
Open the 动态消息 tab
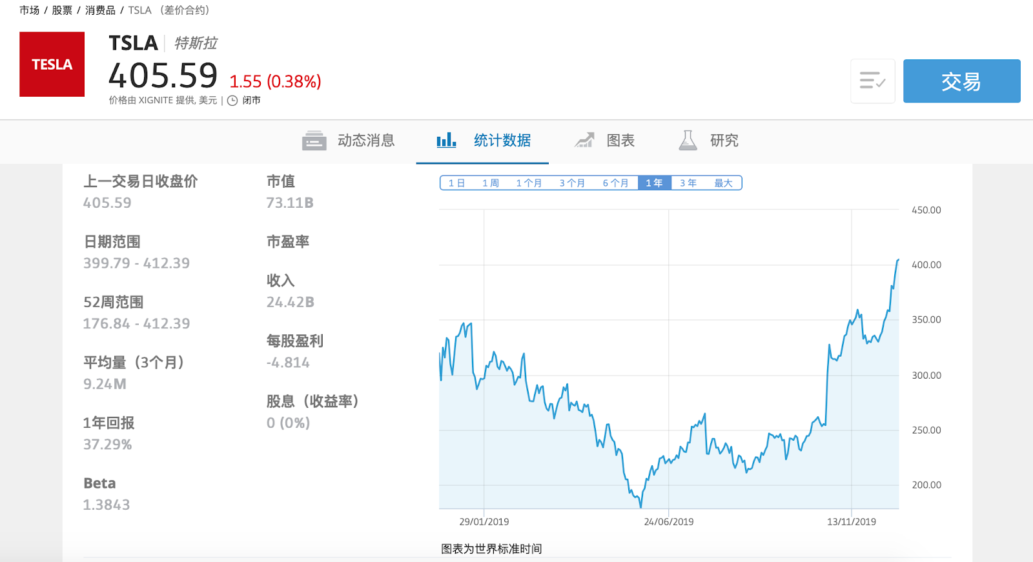point(349,141)
